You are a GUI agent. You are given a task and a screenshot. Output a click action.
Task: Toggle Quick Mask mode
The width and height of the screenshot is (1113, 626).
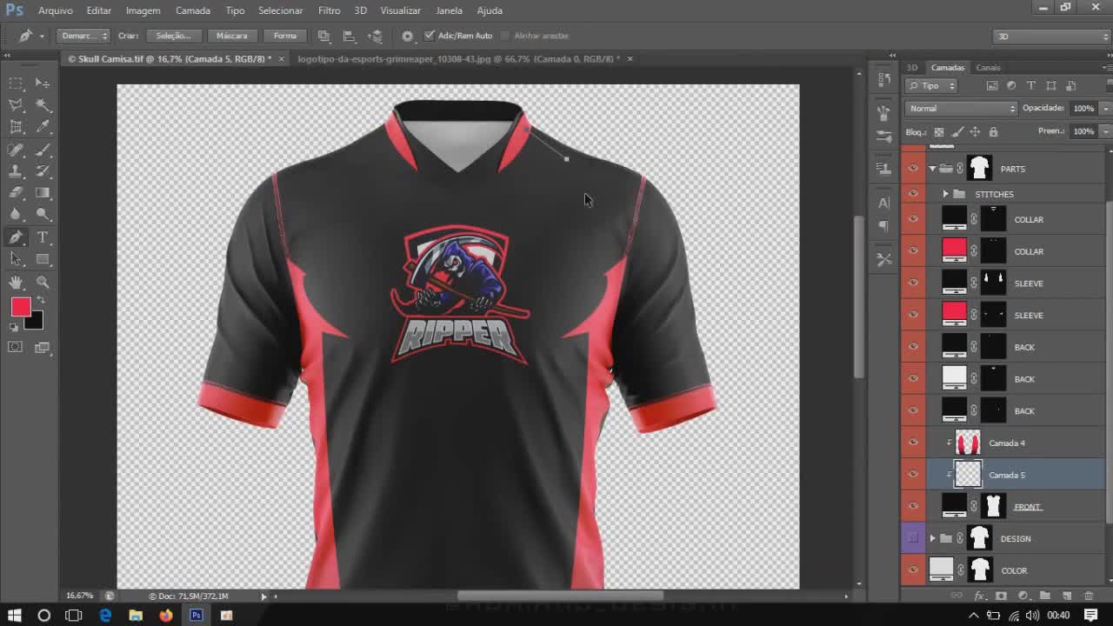(x=16, y=347)
